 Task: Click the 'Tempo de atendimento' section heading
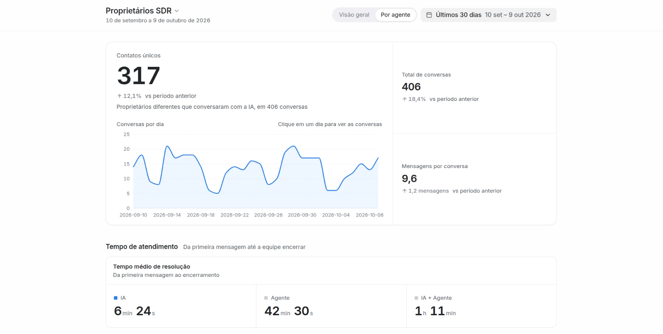[x=142, y=247]
